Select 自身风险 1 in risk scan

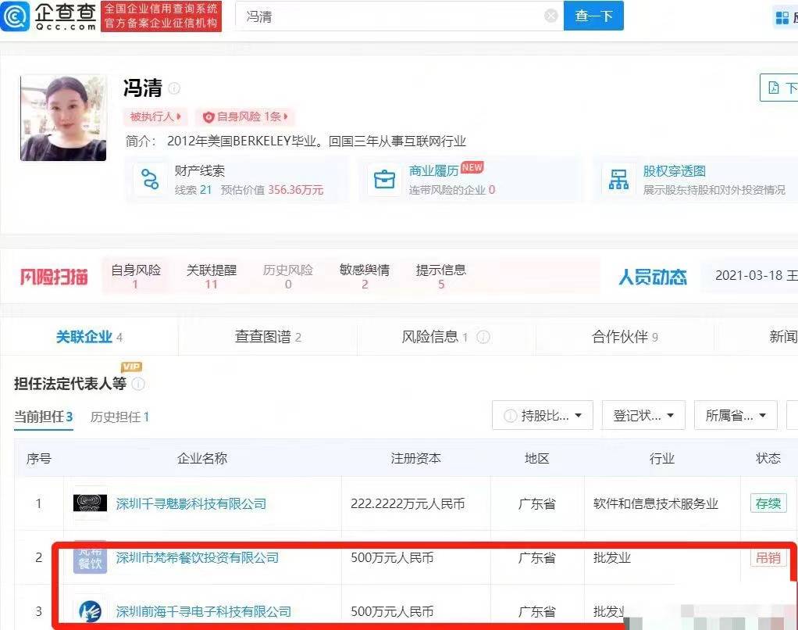[136, 276]
